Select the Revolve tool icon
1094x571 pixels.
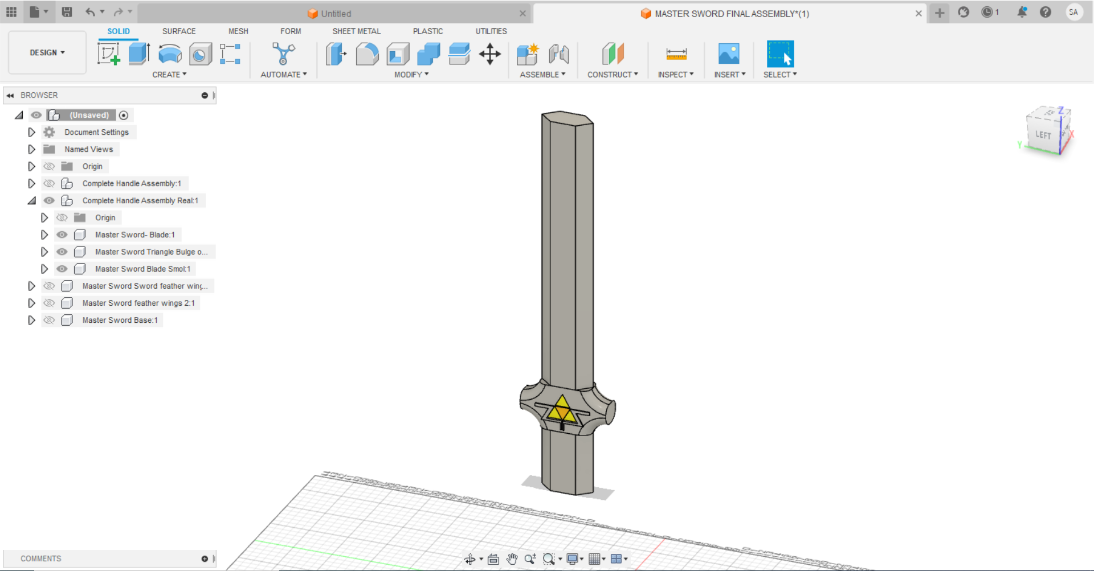170,54
